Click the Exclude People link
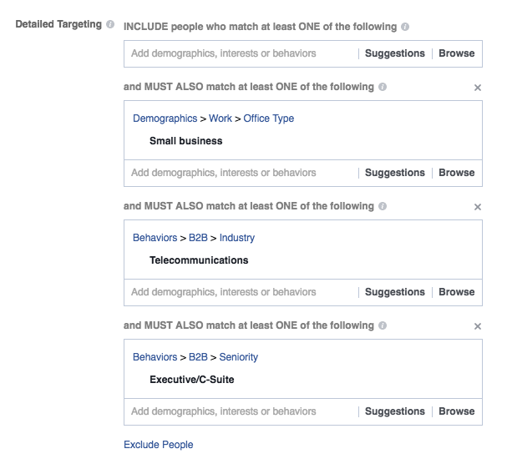Image resolution: width=507 pixels, height=474 pixels. [x=159, y=445]
